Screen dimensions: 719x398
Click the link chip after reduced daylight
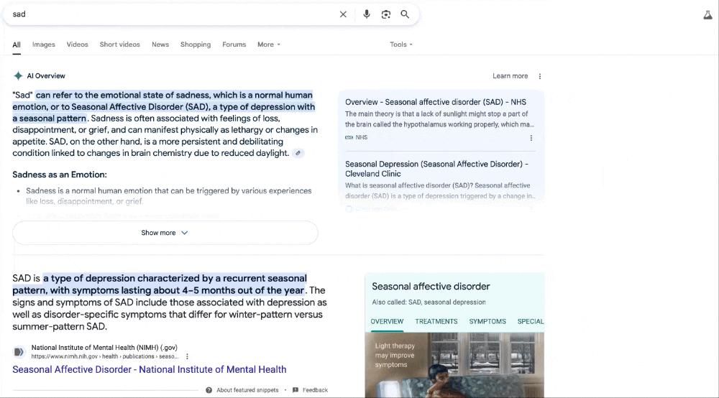tap(298, 154)
